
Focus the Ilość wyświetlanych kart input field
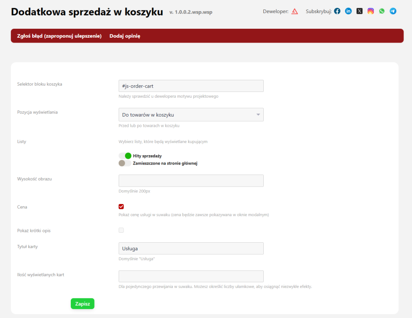click(x=191, y=276)
